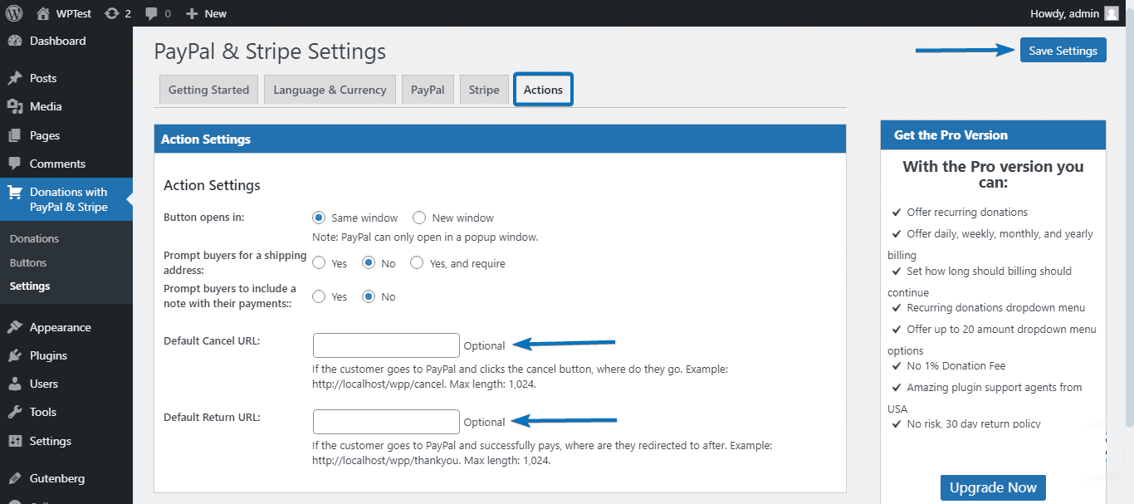
Task: Click New in the admin bar
Action: pos(216,13)
